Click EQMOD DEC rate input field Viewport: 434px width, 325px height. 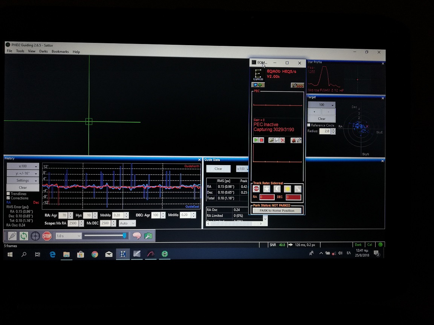[293, 197]
